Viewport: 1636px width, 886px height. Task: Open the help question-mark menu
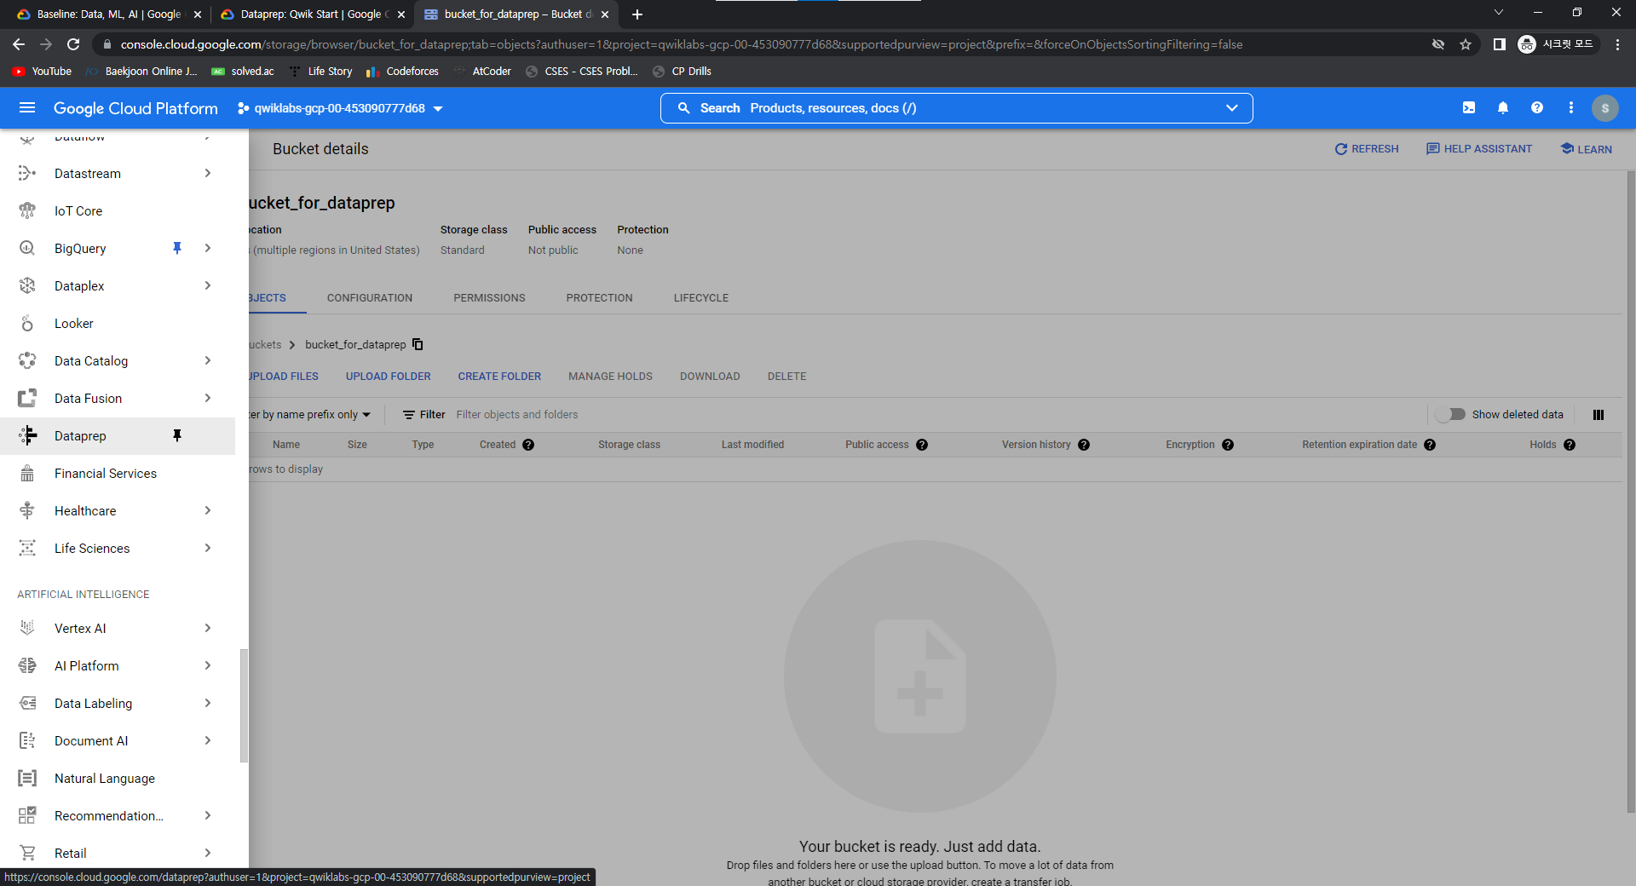point(1537,108)
